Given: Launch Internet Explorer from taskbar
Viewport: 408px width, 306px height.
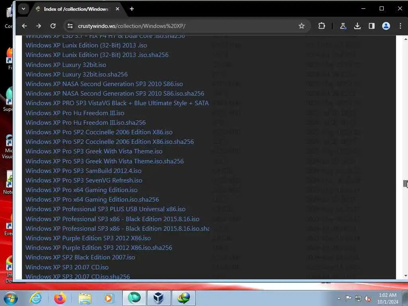Looking at the screenshot, I should point(35,298).
